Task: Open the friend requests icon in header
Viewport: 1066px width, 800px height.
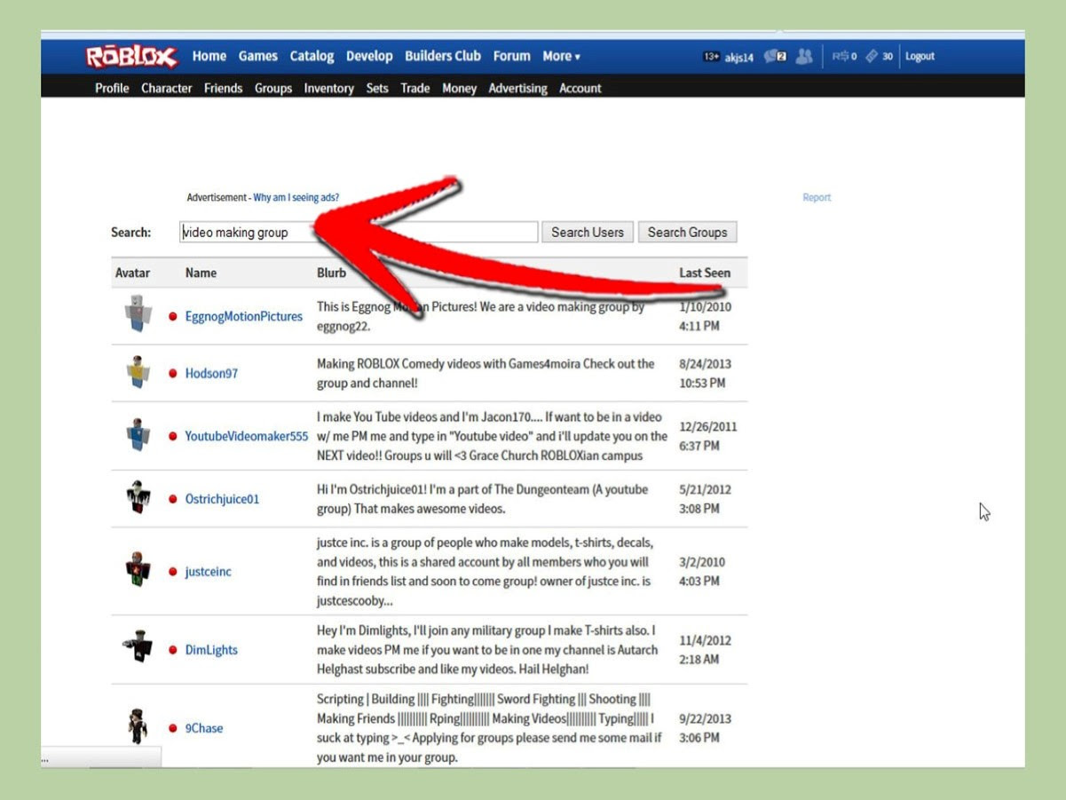Action: click(804, 56)
